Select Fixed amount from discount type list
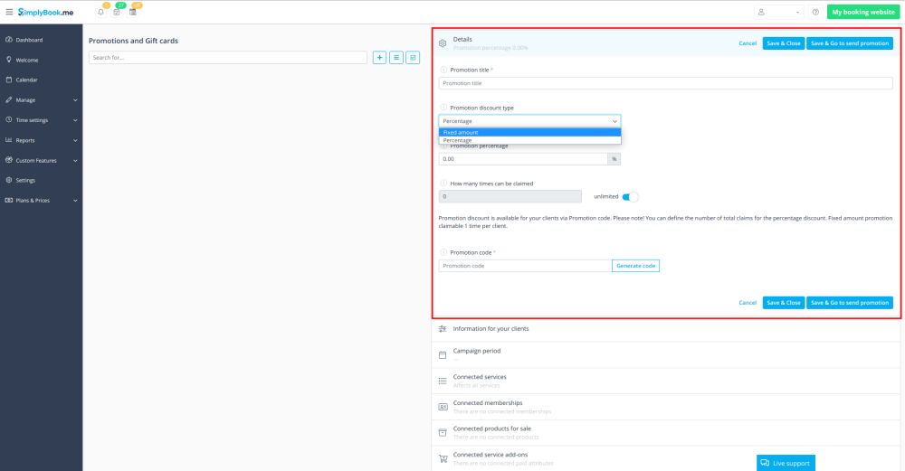 [529, 132]
